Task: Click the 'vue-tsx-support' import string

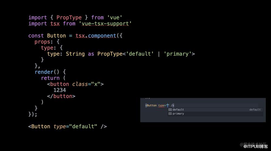Action: 105,24
